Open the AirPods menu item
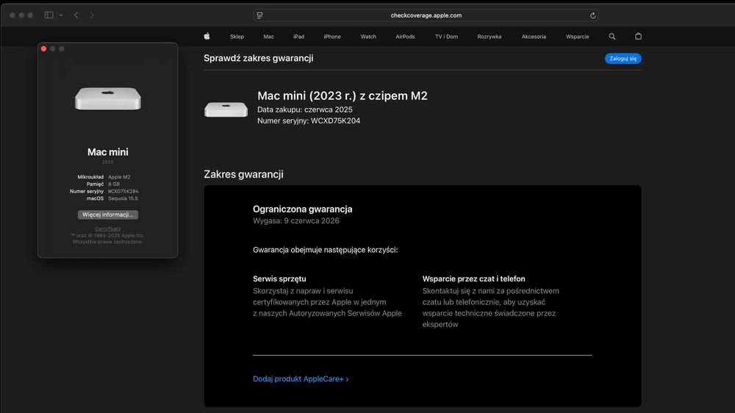The width and height of the screenshot is (735, 413). (405, 37)
